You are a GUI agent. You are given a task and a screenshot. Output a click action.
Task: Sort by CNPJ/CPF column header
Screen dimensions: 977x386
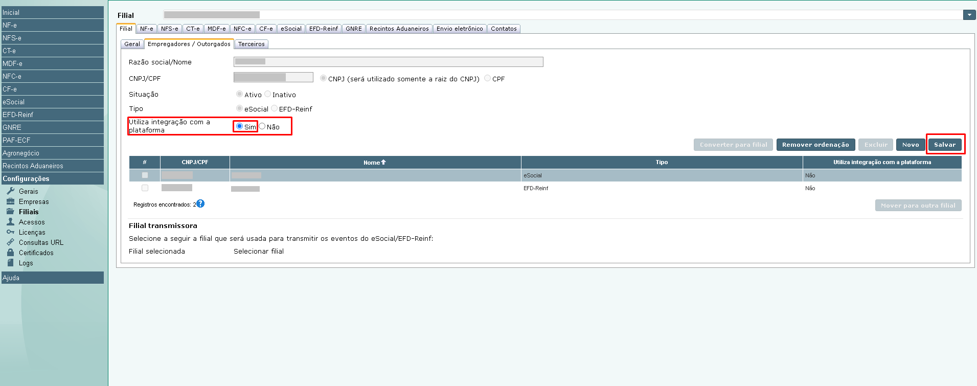point(195,162)
